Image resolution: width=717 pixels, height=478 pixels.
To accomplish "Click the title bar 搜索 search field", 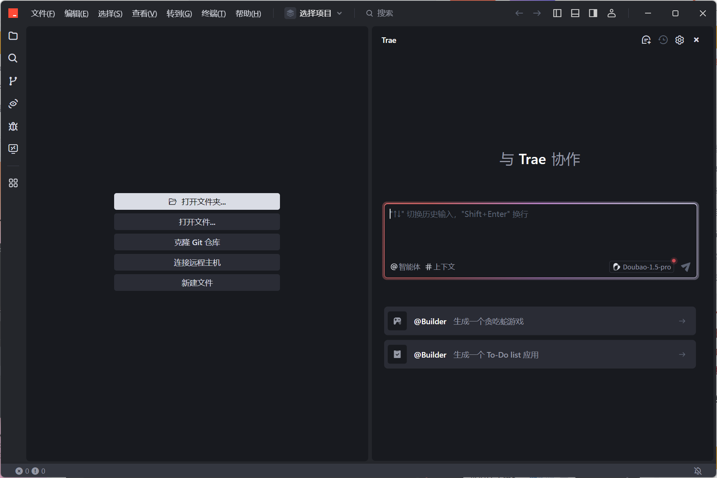I will pos(380,14).
